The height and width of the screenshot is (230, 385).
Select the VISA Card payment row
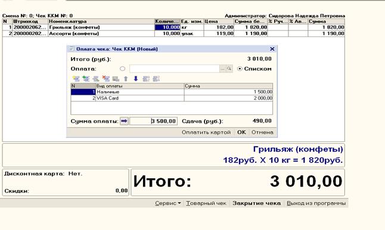point(172,98)
